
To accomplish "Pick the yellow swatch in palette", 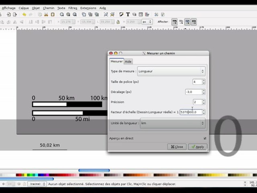I will [26, 175].
